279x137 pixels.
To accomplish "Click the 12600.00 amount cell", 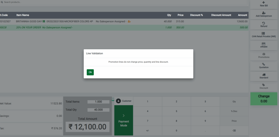I will (242, 21).
